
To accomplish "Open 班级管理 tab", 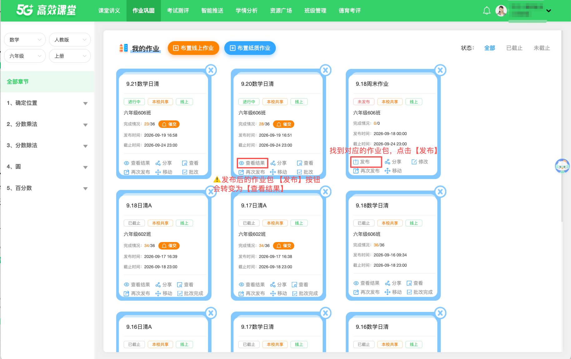I will 315,11.
